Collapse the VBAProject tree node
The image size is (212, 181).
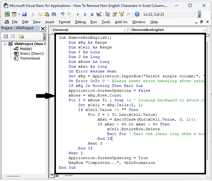pyautogui.click(x=5, y=44)
